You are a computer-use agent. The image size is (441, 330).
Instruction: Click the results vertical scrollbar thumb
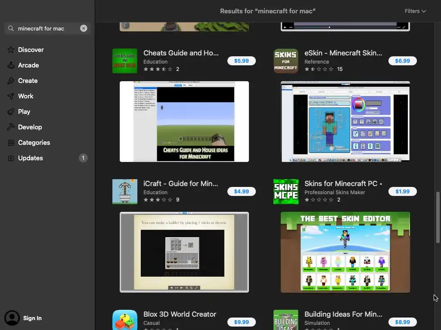click(438, 217)
